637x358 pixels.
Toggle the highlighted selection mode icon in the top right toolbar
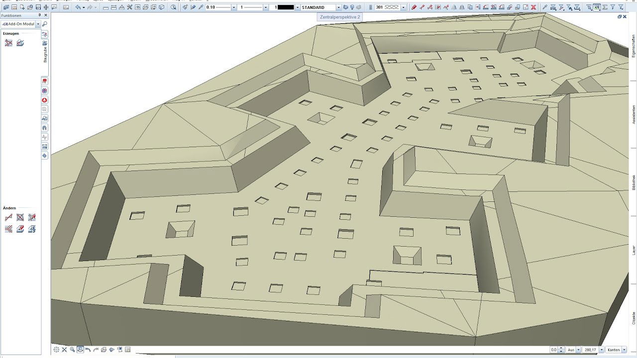click(597, 7)
